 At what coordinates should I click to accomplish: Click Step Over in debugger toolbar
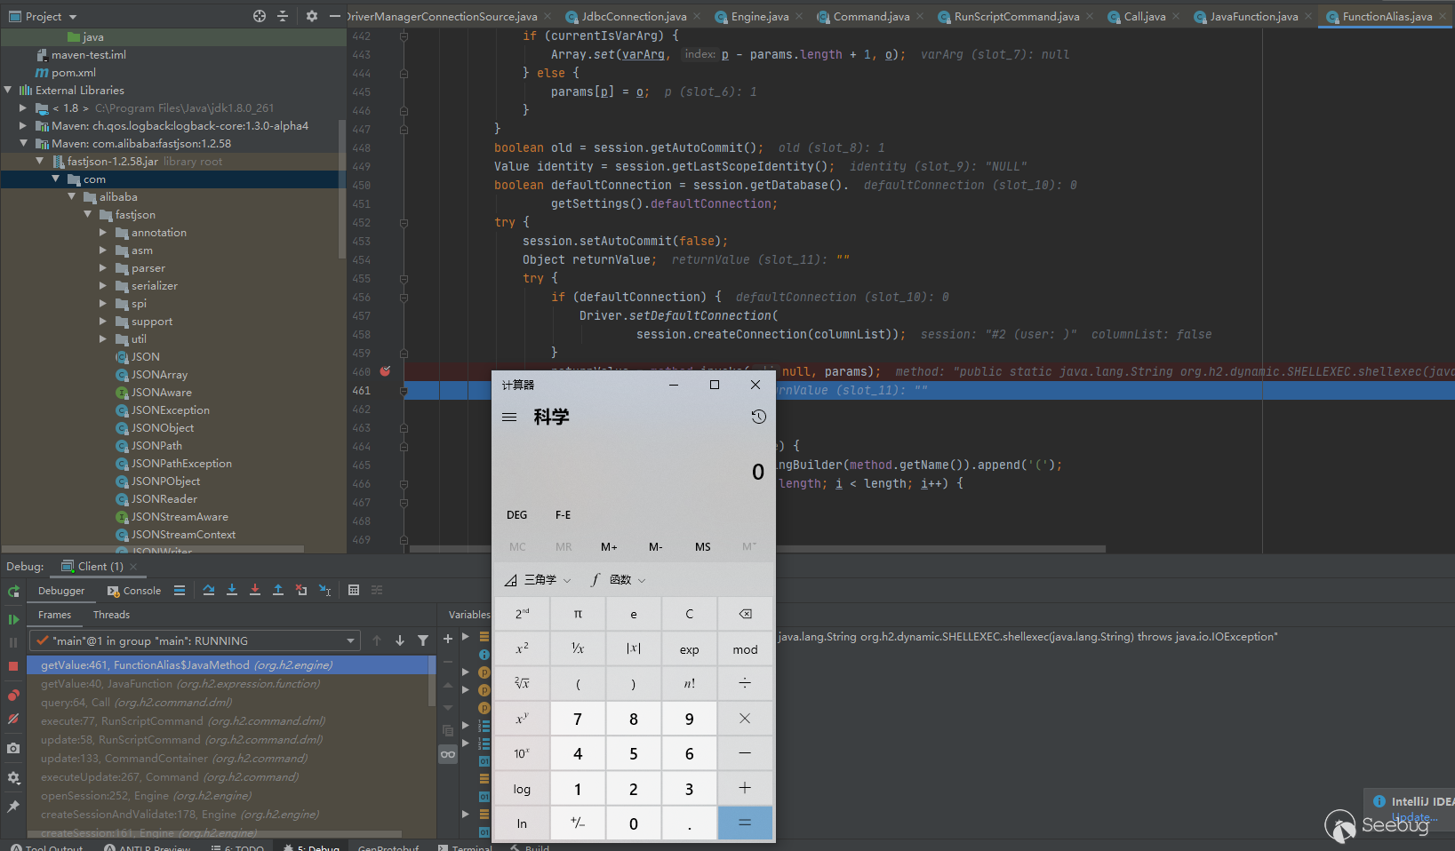(x=209, y=590)
